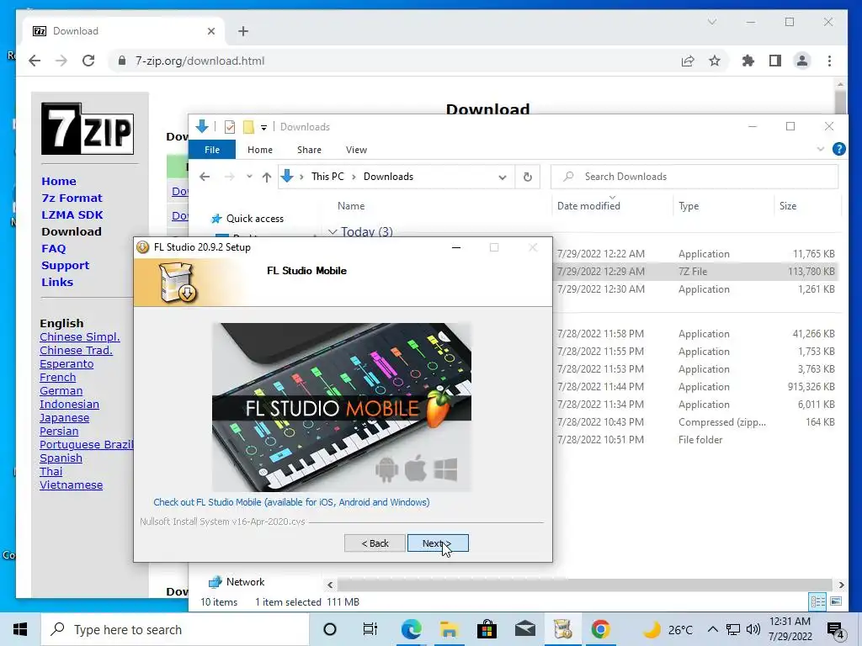
Task: Open Chrome three-dot menu
Action: pyautogui.click(x=829, y=61)
